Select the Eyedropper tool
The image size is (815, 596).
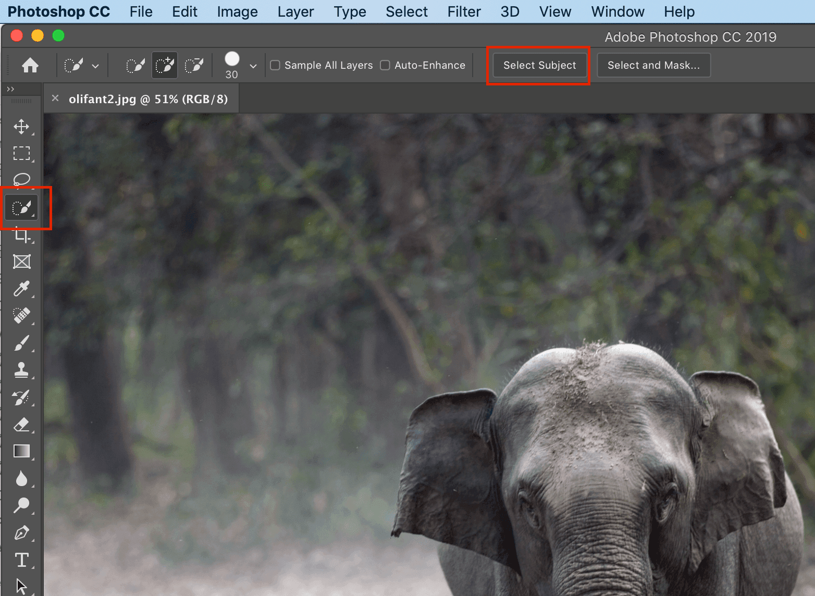21,288
